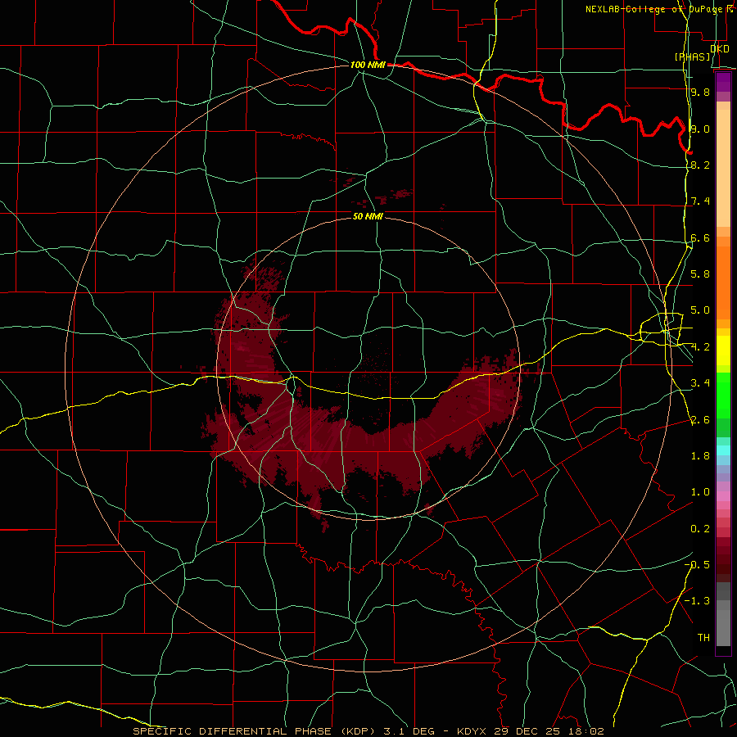Click the 3.4 value on color scale
The width and height of the screenshot is (737, 737).
coord(700,383)
